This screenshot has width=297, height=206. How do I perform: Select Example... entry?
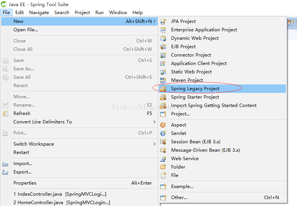[222, 187]
